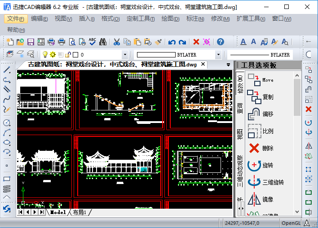Open the 绘图(D) menu
Image resolution: width=318 pixels, height=228 pixels.
170,19
